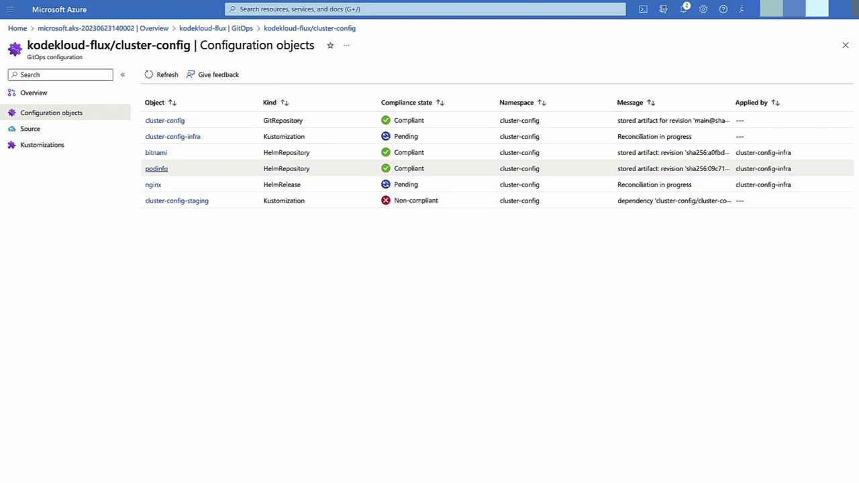The width and height of the screenshot is (859, 483).
Task: Open the Directories and subscriptions filter icon
Action: (x=663, y=9)
